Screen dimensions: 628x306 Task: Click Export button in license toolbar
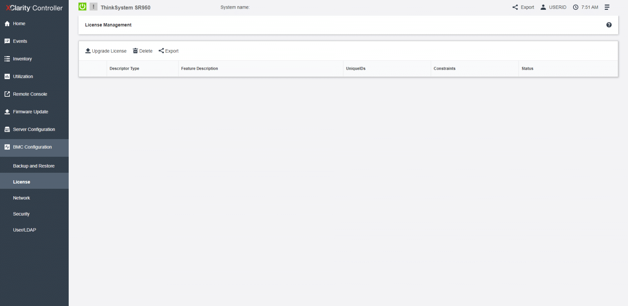point(168,51)
